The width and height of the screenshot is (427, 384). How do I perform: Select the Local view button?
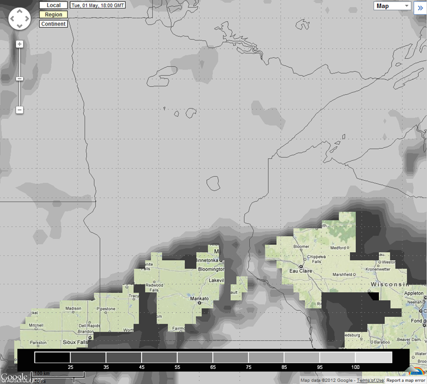pos(54,5)
